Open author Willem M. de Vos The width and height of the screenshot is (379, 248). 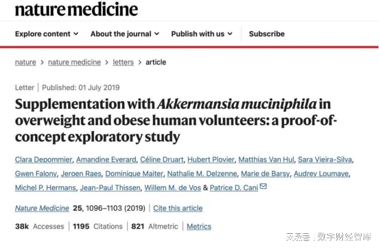[x=173, y=188]
